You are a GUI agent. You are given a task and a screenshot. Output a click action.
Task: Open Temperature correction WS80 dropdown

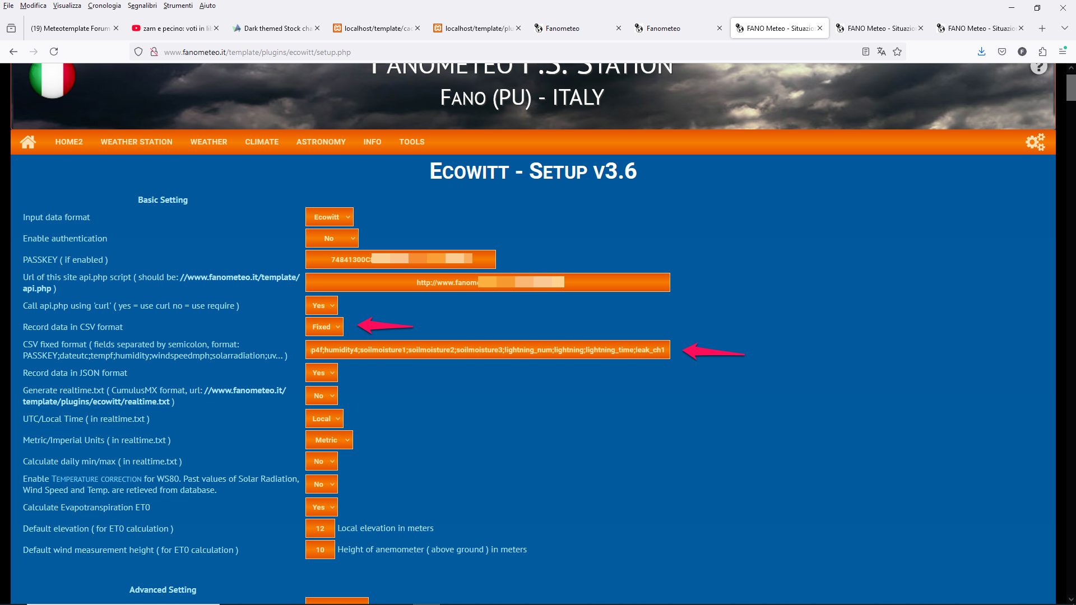[x=322, y=484]
